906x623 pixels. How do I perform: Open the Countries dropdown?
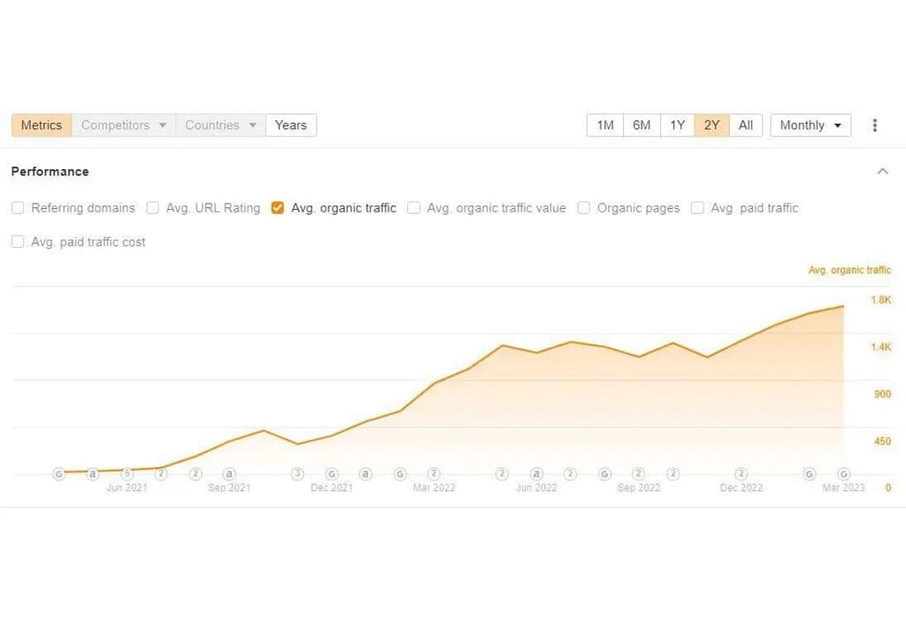[x=220, y=126]
